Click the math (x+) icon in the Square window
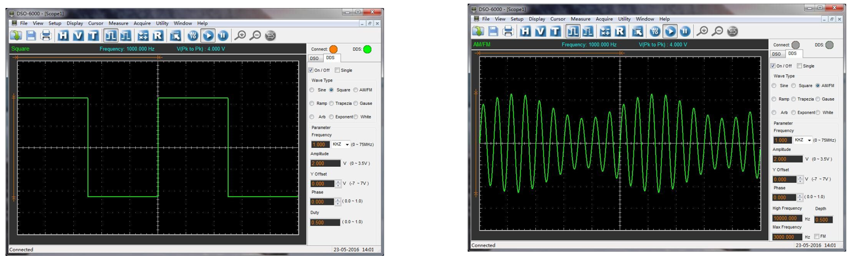This screenshot has width=853, height=262. point(143,36)
